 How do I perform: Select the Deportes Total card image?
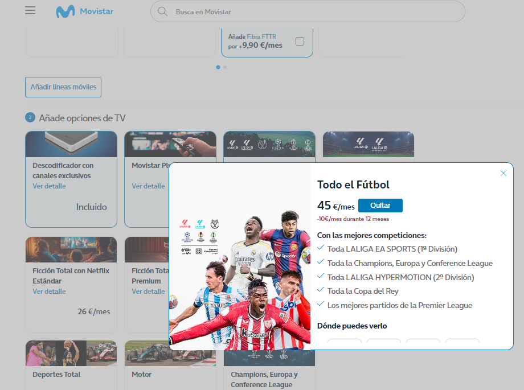(71, 353)
